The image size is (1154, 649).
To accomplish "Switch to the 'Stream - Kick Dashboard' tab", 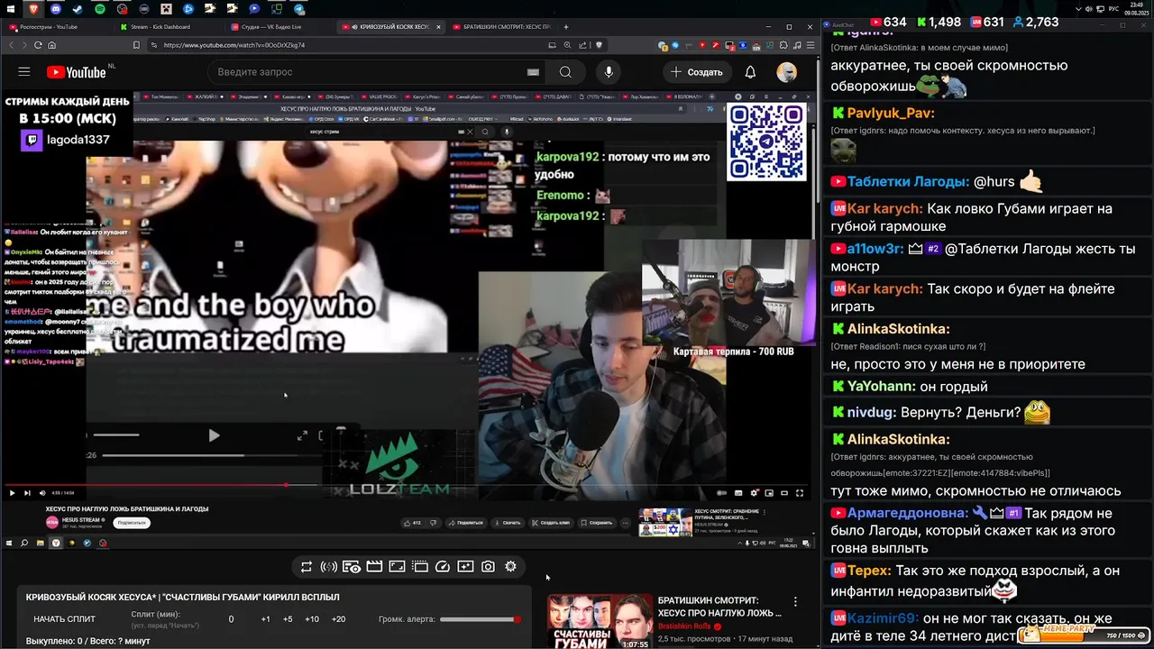I will pyautogui.click(x=167, y=27).
